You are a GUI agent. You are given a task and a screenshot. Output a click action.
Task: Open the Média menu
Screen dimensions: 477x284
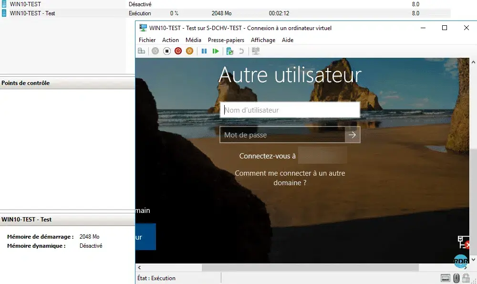pyautogui.click(x=194, y=40)
